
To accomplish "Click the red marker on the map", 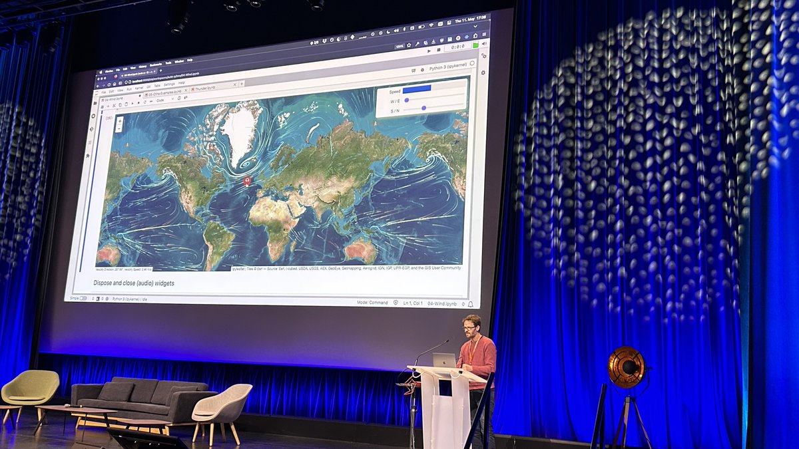I will tap(247, 181).
